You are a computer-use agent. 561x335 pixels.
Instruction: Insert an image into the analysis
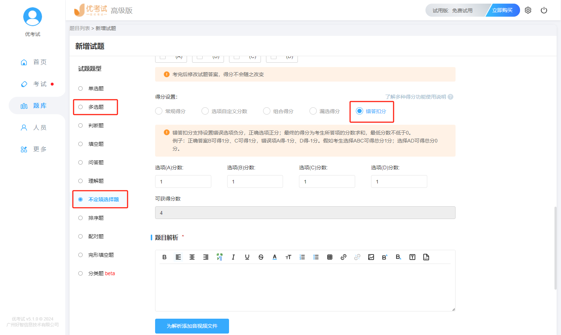coord(371,257)
